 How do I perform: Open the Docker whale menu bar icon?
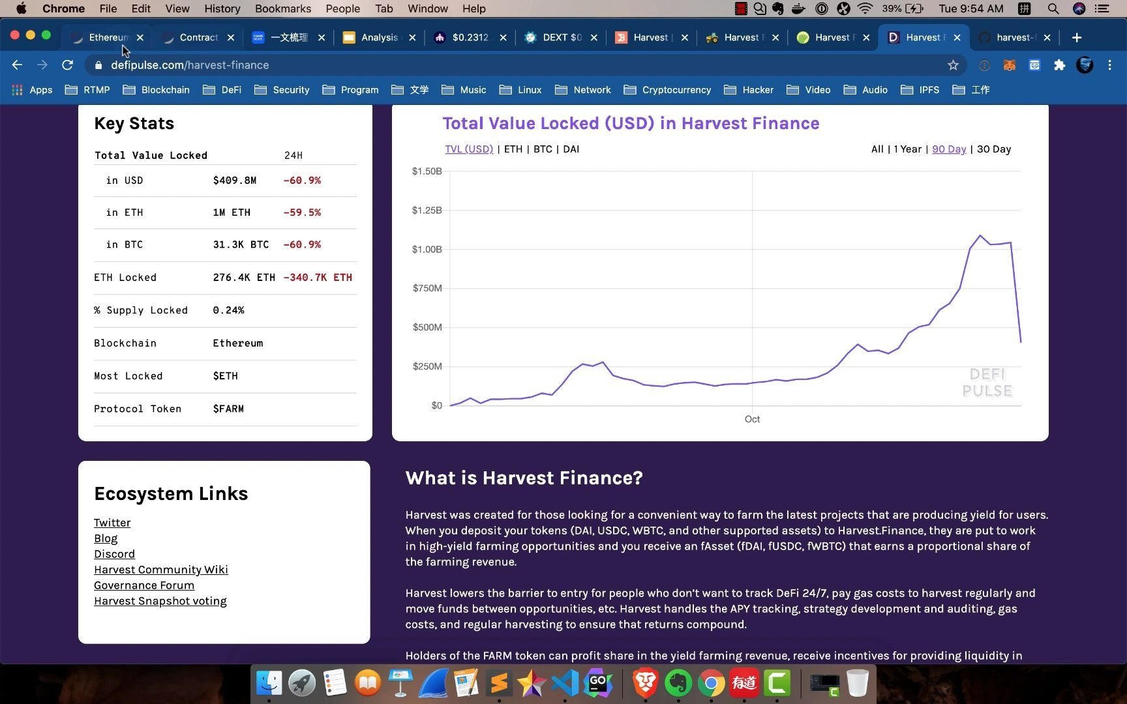(x=798, y=8)
